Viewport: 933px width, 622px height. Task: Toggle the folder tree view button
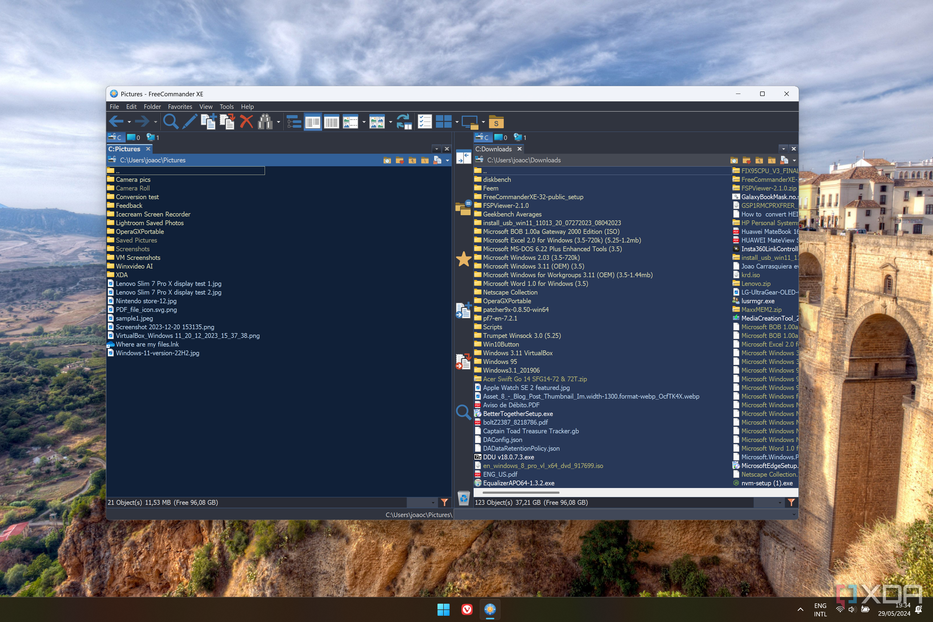pyautogui.click(x=294, y=122)
